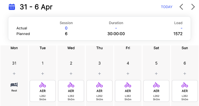Screen dimensions: 199x106
Task: Click the planned duration 30:00:00 value
Action: (116, 34)
